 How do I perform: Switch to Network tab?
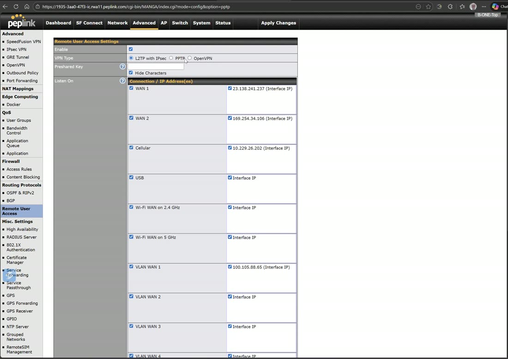coord(118,23)
